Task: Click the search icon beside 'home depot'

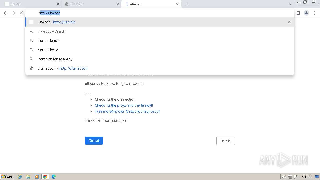Action: [31, 40]
